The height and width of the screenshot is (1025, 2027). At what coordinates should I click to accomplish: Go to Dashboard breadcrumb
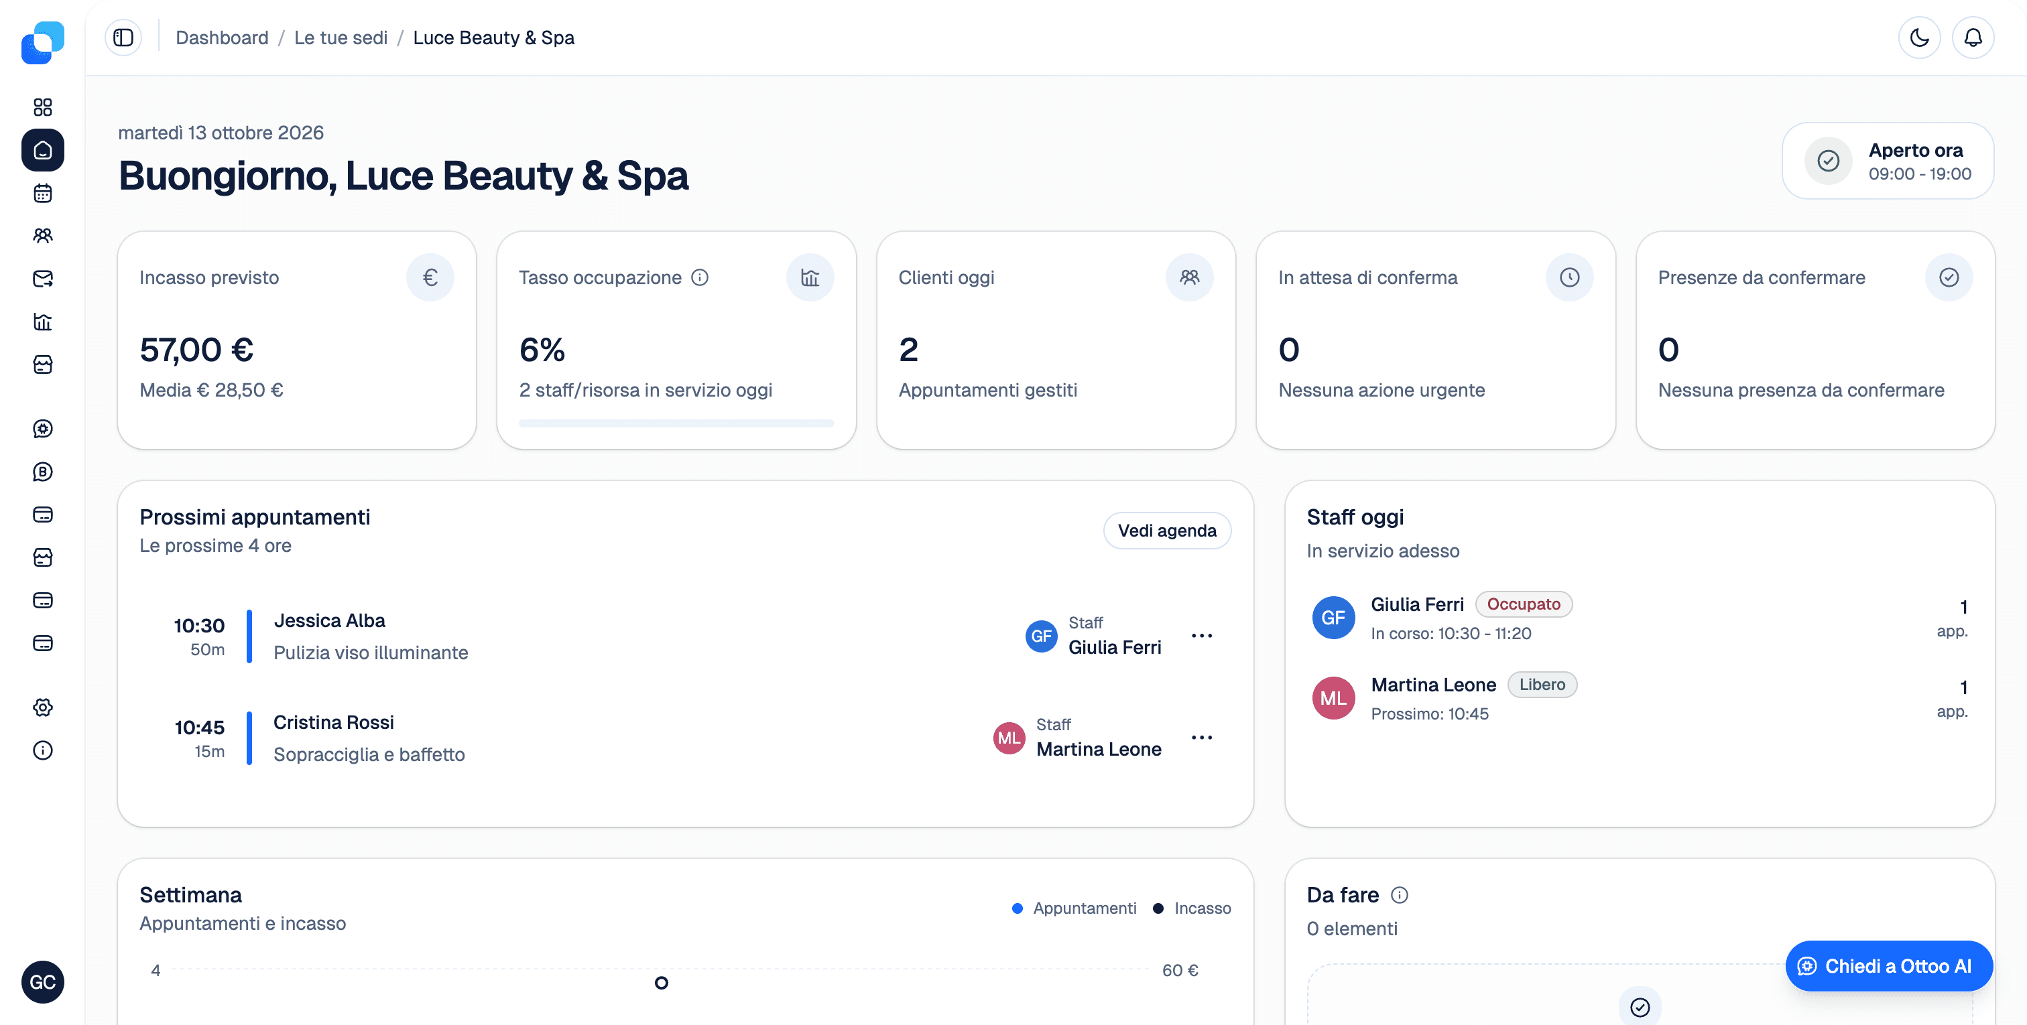click(x=222, y=38)
